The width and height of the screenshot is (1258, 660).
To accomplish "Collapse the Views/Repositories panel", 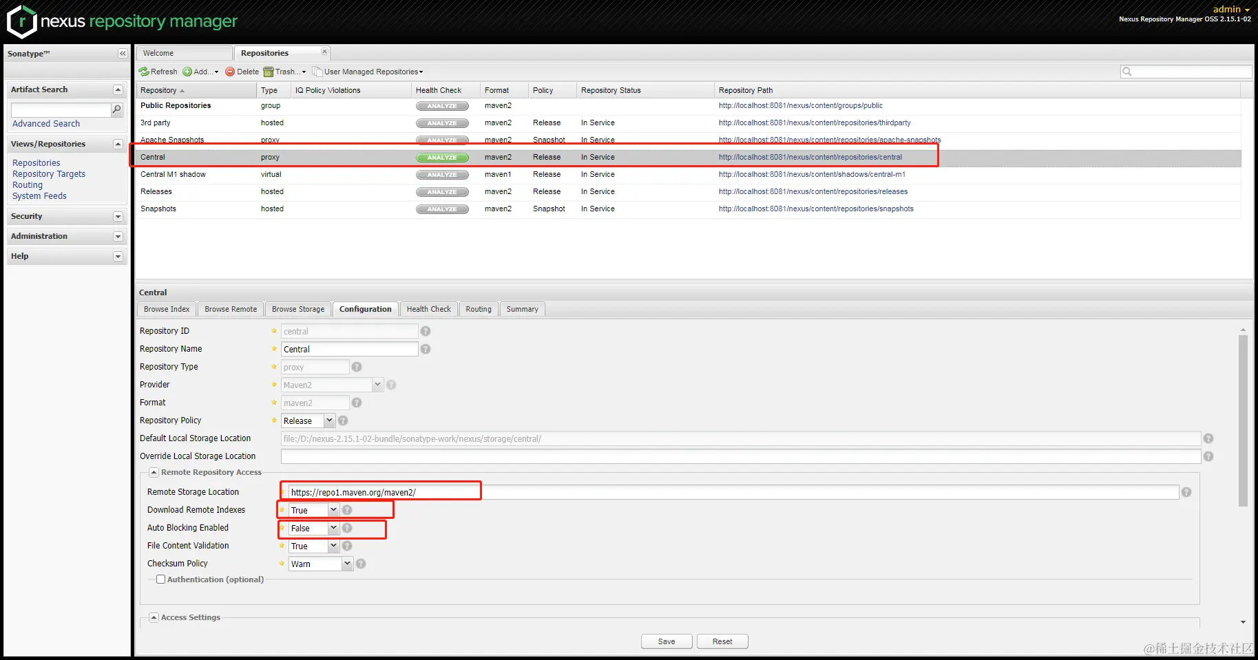I will (118, 145).
